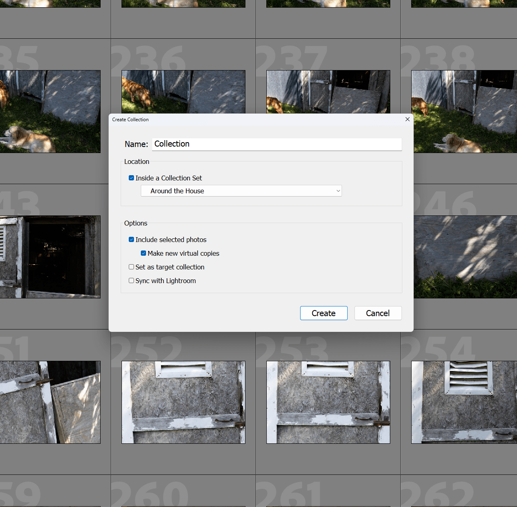517x507 pixels.
Task: Open the Around the House collection set dropdown
Action: pyautogui.click(x=241, y=190)
